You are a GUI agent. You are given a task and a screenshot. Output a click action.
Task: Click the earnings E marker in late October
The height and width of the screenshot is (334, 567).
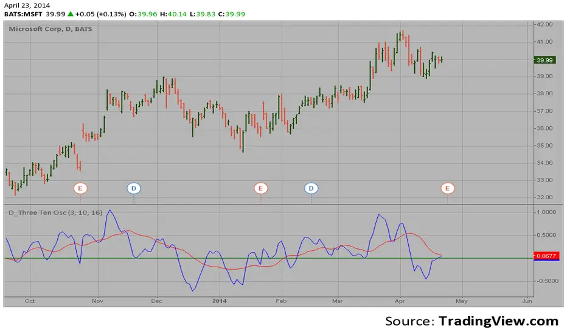[x=80, y=188]
